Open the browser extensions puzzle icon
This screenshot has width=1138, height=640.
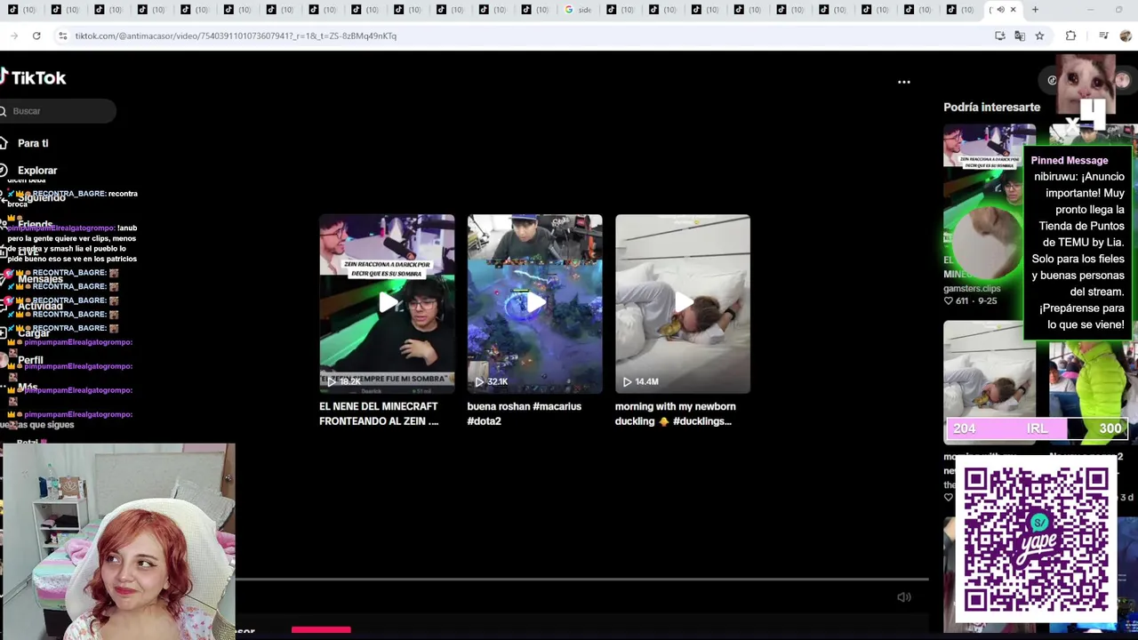[x=1070, y=36]
